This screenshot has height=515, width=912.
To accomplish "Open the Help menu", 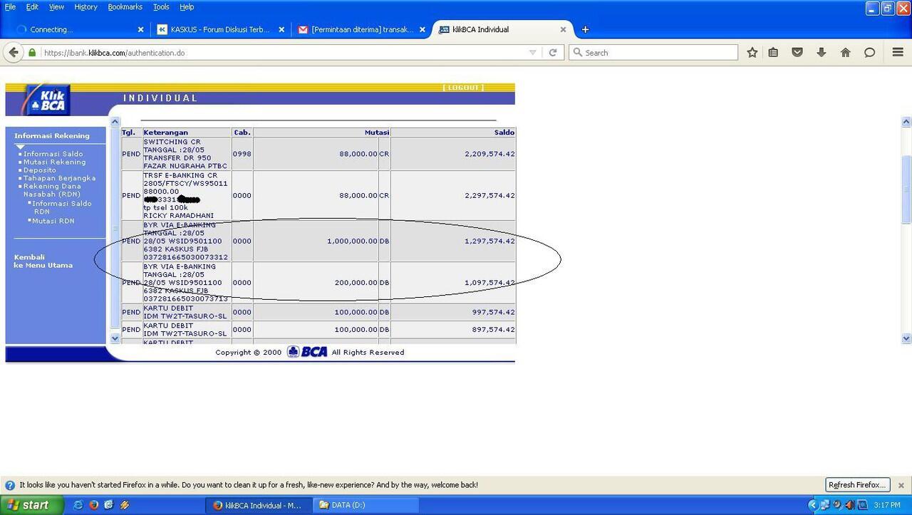I will (187, 7).
